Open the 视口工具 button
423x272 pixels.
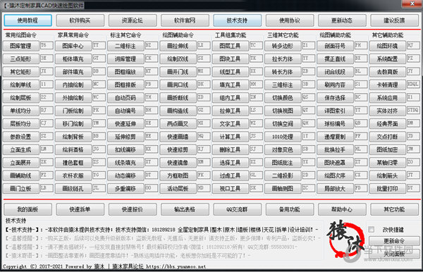231,189
